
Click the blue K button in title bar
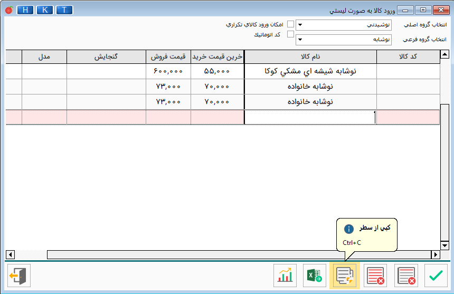click(44, 10)
